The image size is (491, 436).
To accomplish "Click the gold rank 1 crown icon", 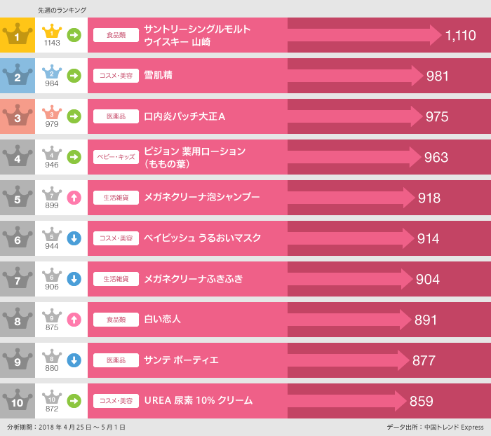I will click(x=18, y=35).
